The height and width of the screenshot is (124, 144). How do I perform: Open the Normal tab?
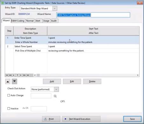point(30,21)
